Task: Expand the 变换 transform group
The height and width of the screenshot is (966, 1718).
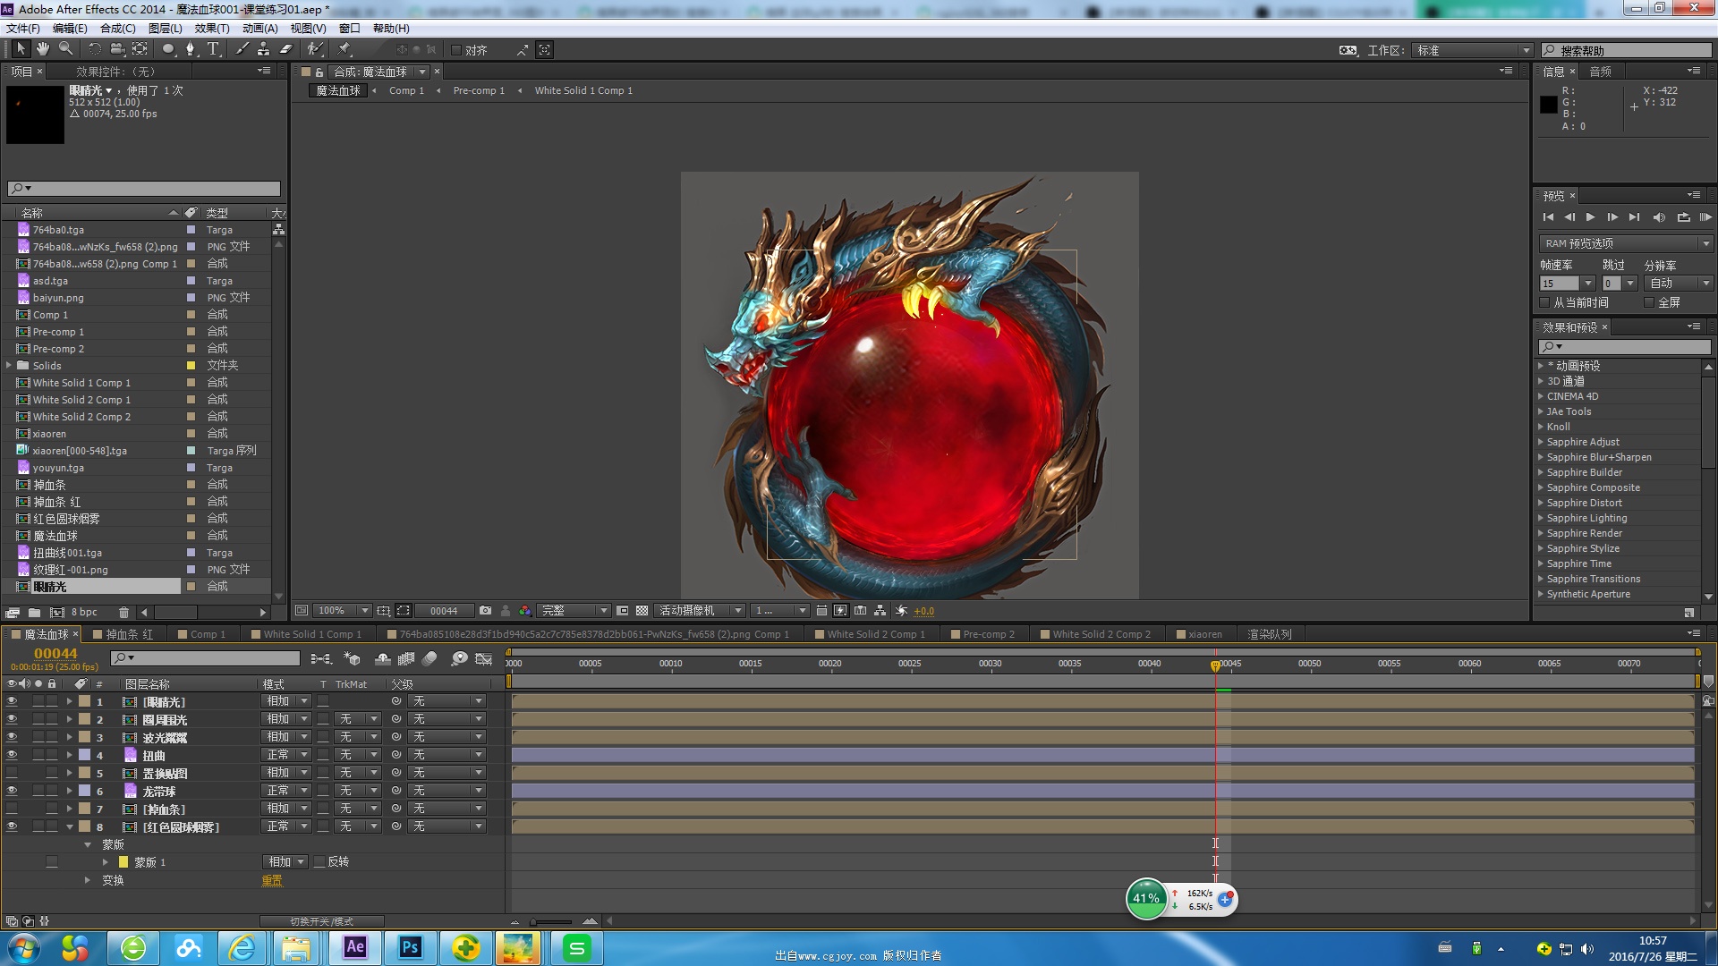Action: (x=88, y=881)
